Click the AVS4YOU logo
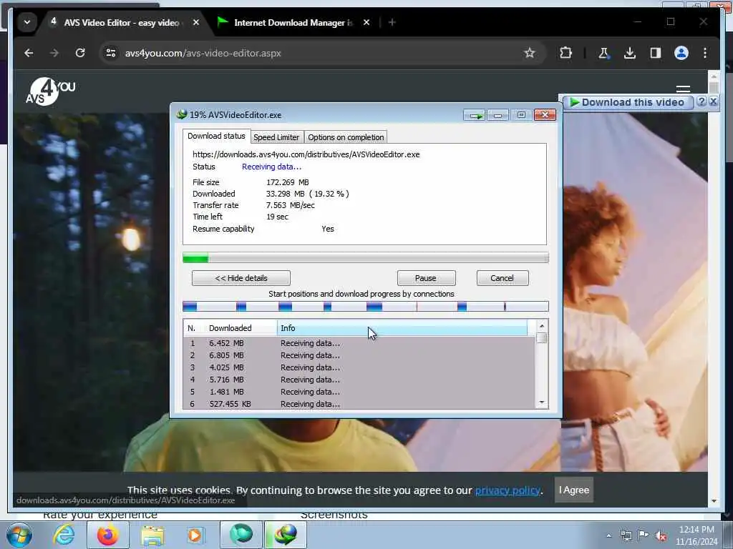Image resolution: width=733 pixels, height=549 pixels. (51, 91)
